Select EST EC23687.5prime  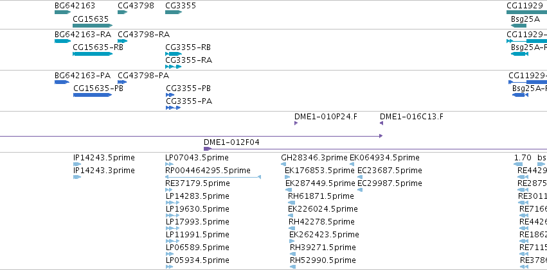390,170
